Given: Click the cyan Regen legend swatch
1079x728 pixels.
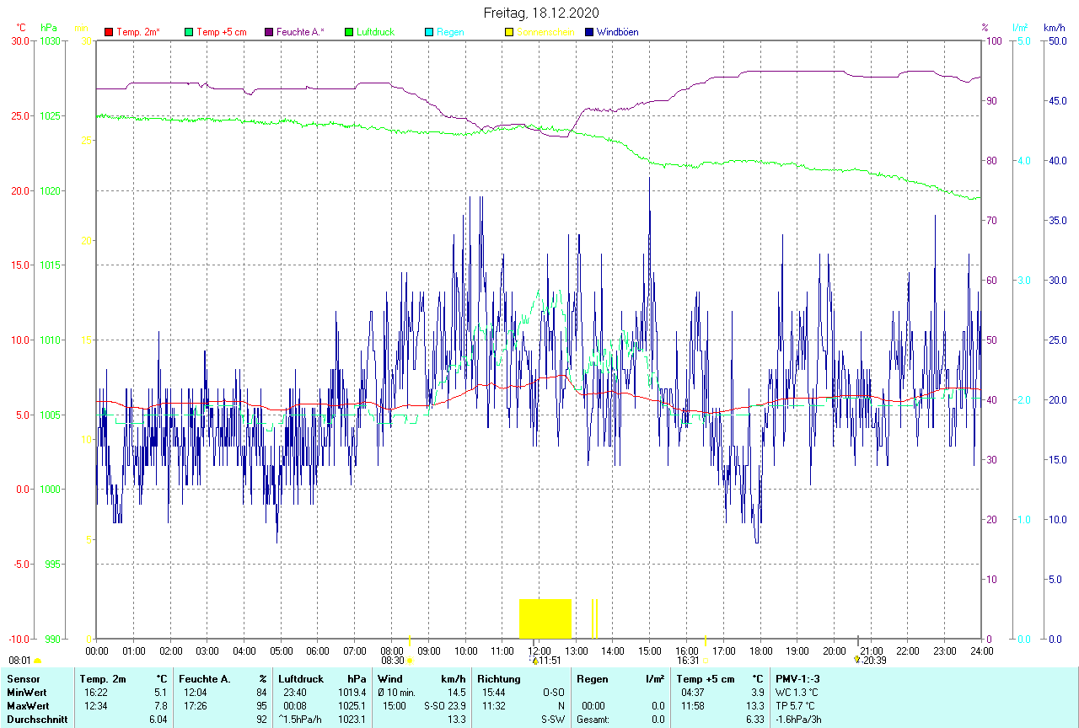Looking at the screenshot, I should click(429, 32).
